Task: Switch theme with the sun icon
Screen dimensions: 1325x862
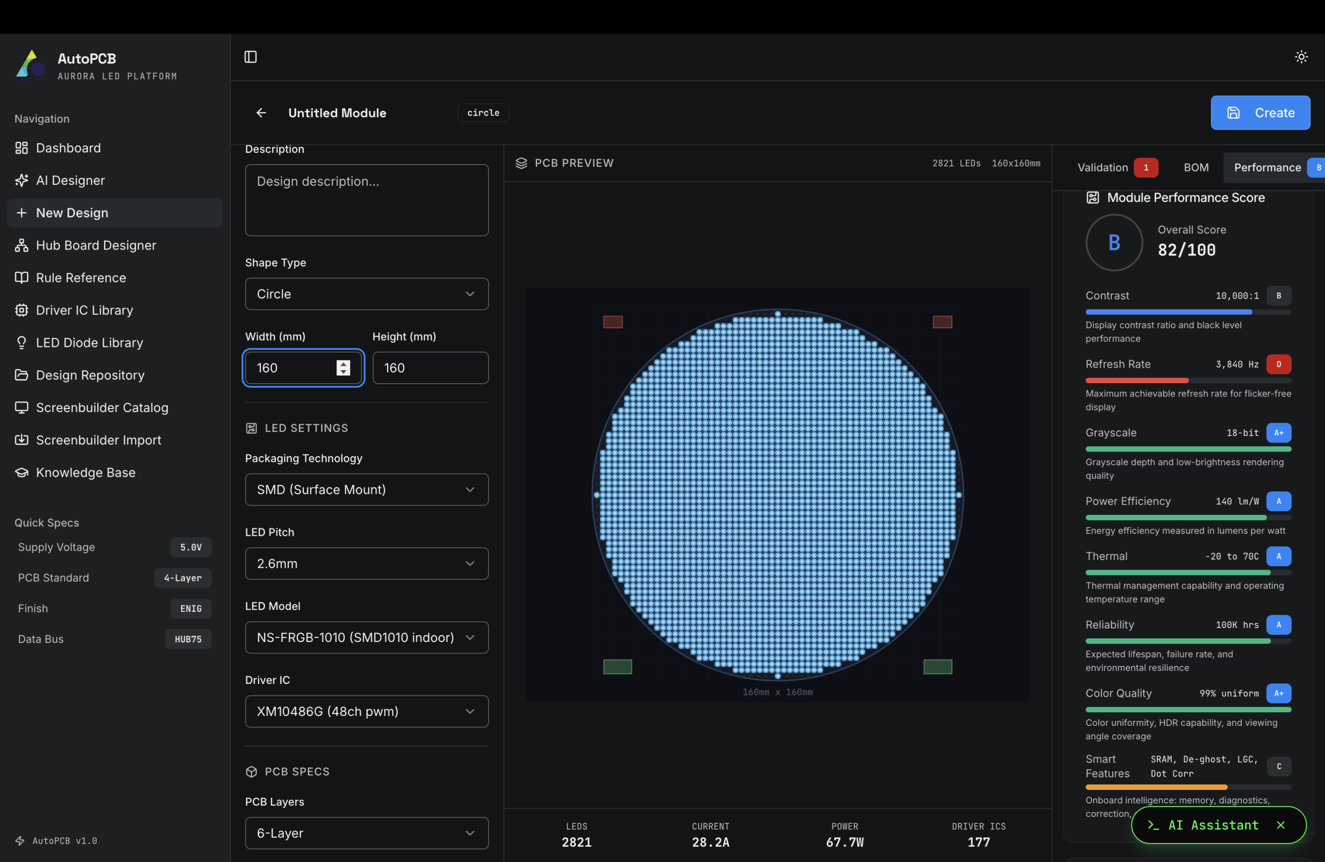Action: (1301, 57)
